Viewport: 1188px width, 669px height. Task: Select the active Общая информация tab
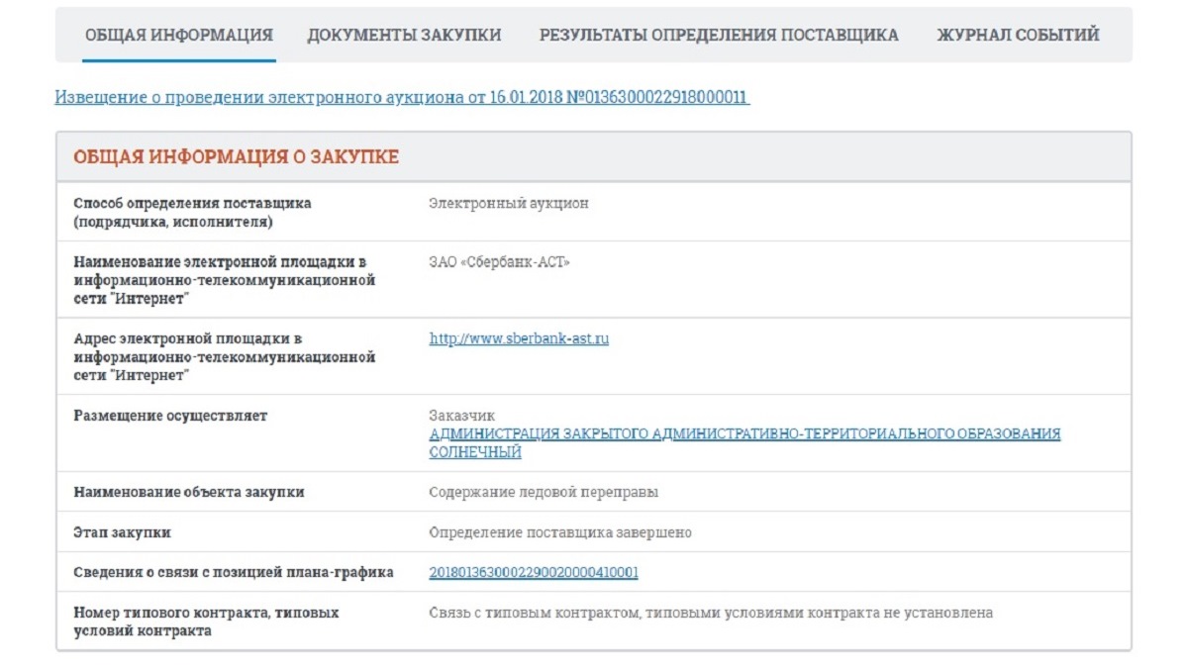click(178, 33)
